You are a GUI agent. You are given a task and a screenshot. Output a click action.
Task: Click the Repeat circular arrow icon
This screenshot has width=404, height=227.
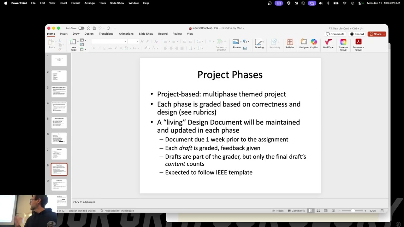point(108,28)
